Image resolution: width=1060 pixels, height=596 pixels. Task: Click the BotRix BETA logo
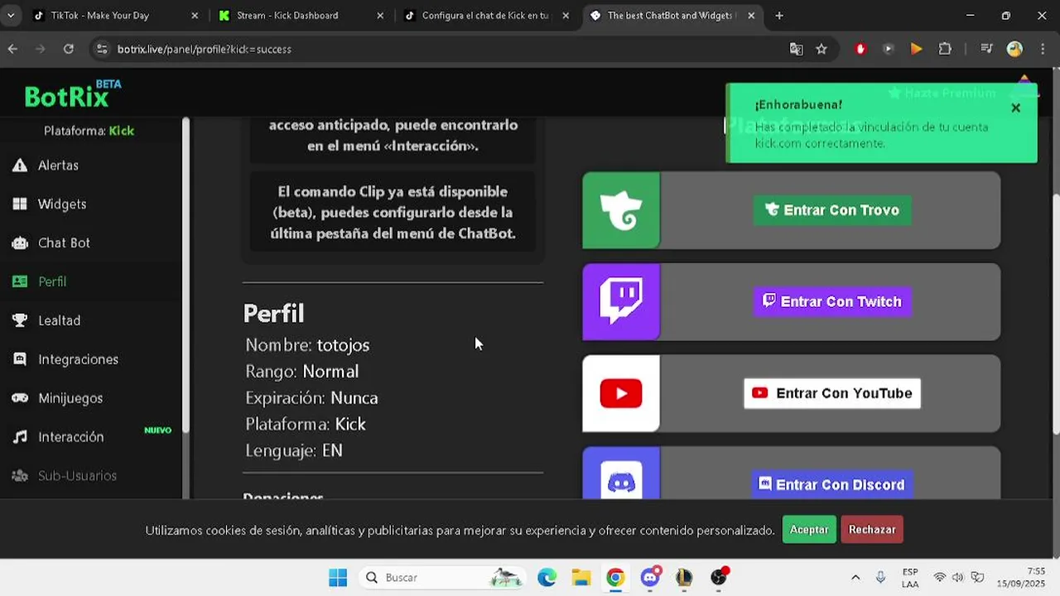[73, 94]
